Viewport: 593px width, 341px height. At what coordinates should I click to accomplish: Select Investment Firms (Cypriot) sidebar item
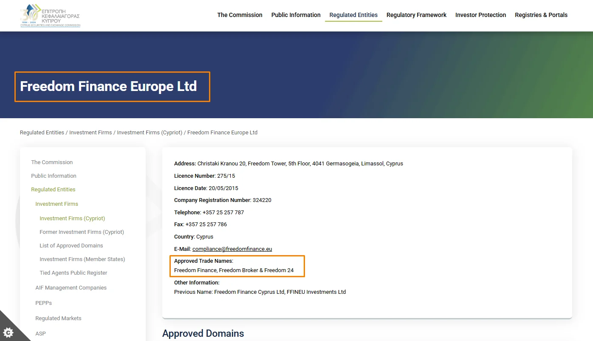tap(72, 219)
